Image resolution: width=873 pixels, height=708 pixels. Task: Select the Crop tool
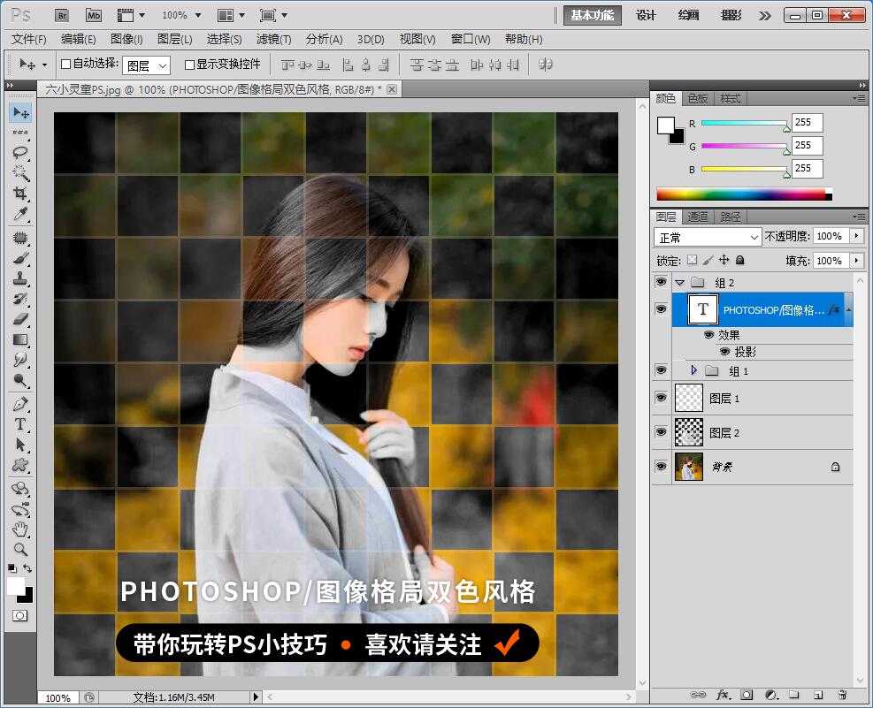tap(20, 194)
